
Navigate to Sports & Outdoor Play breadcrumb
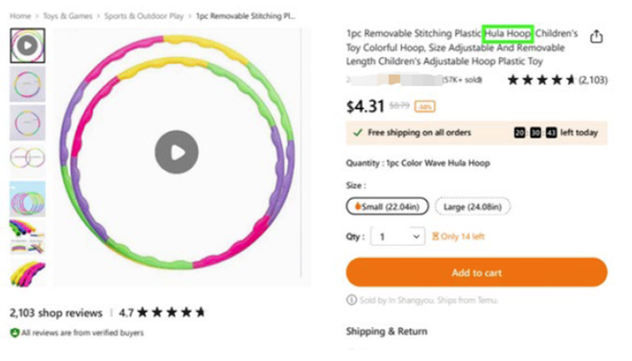(x=144, y=16)
